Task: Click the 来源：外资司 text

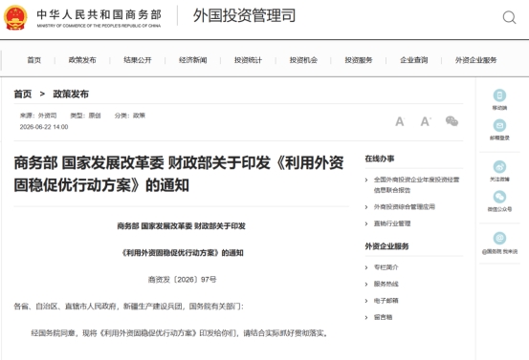Action: point(38,116)
